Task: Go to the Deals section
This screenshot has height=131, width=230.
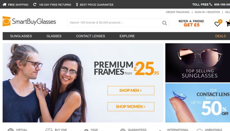Action: point(220,36)
